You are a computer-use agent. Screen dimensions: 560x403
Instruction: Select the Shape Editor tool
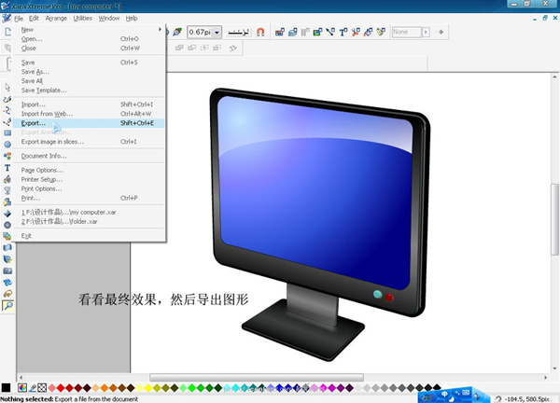click(7, 111)
